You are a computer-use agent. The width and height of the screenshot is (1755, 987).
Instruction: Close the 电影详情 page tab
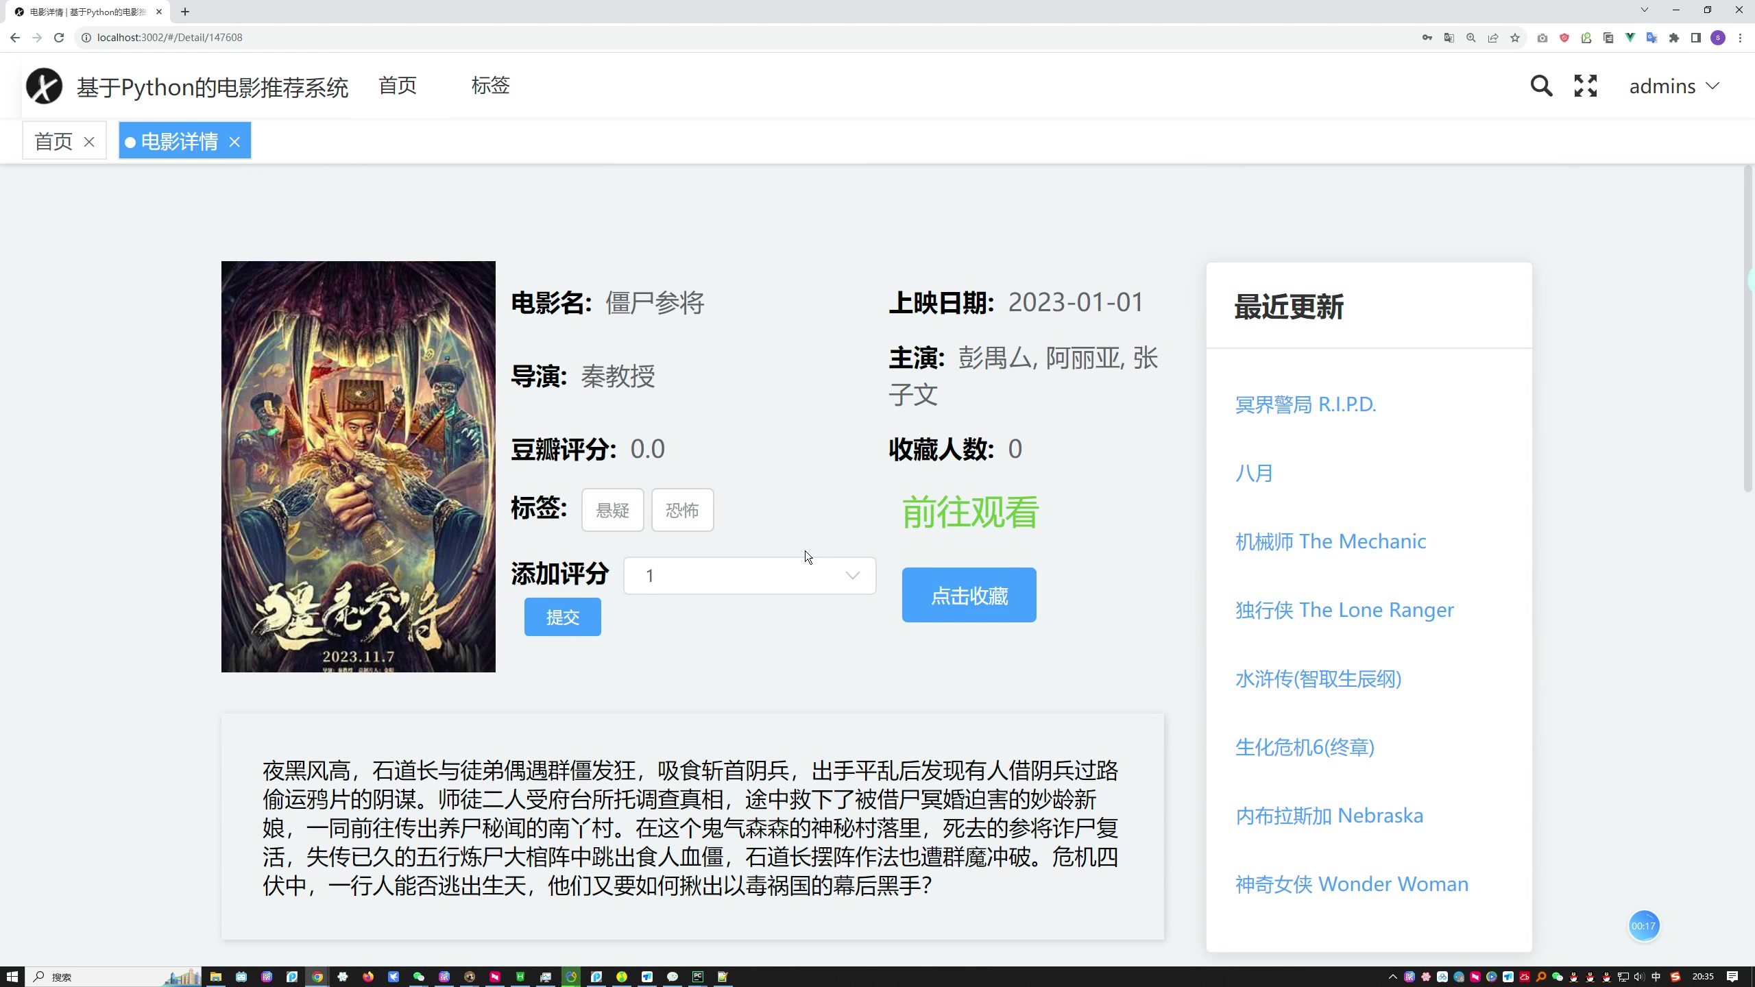[234, 142]
